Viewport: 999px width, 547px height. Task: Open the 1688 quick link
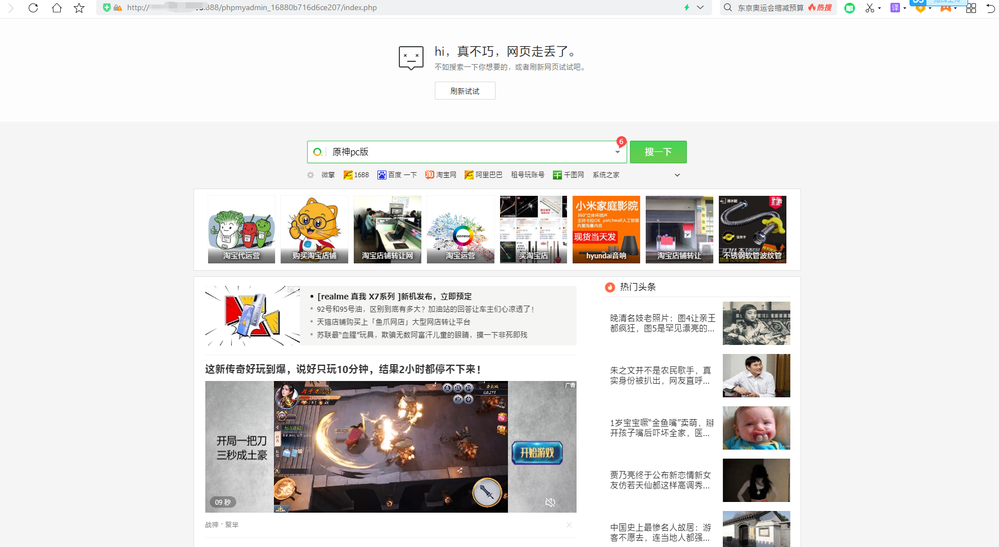point(356,175)
